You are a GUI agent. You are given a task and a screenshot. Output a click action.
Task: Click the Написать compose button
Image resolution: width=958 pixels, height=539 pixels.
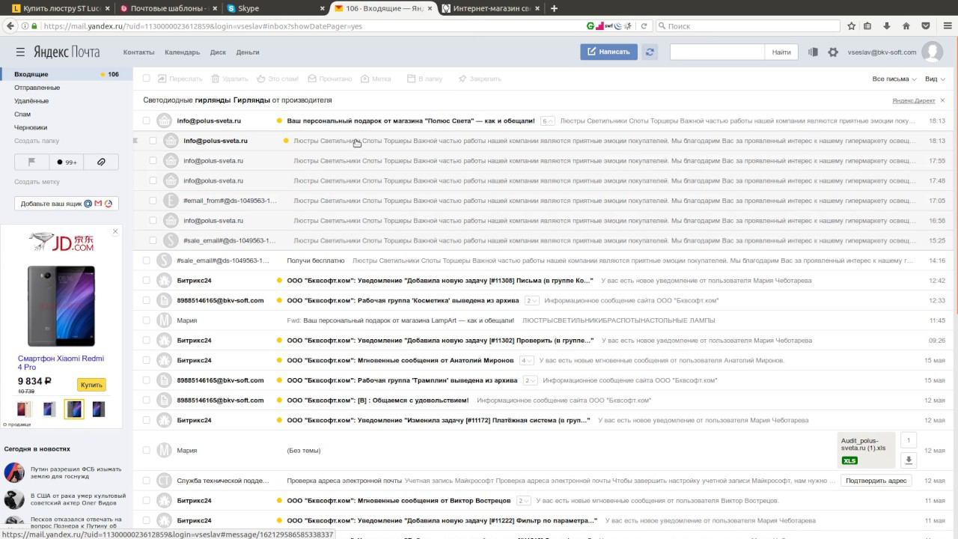point(608,52)
